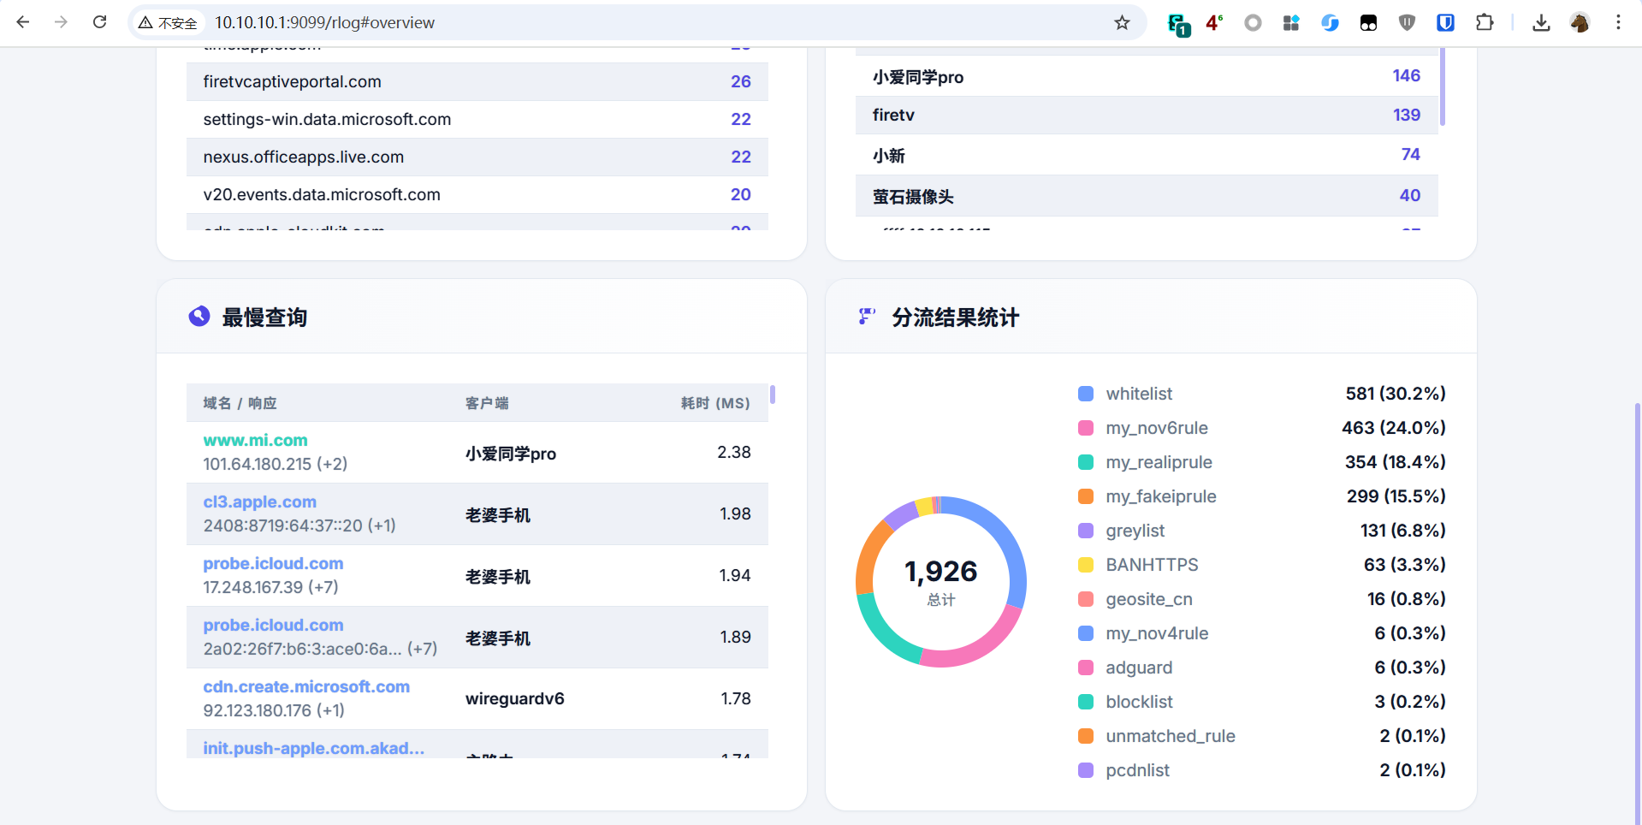This screenshot has width=1642, height=825.
Task: Click the bookmark star in the address bar
Action: (1122, 22)
